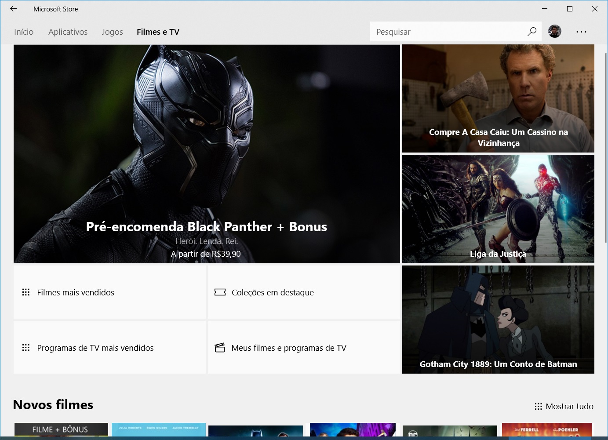Click grid icon next to Mostrar tudo

point(538,406)
